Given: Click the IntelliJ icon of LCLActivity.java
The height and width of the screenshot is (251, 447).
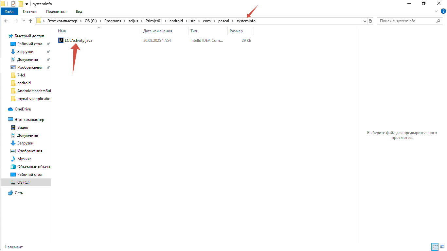Looking at the screenshot, I should coord(61,41).
